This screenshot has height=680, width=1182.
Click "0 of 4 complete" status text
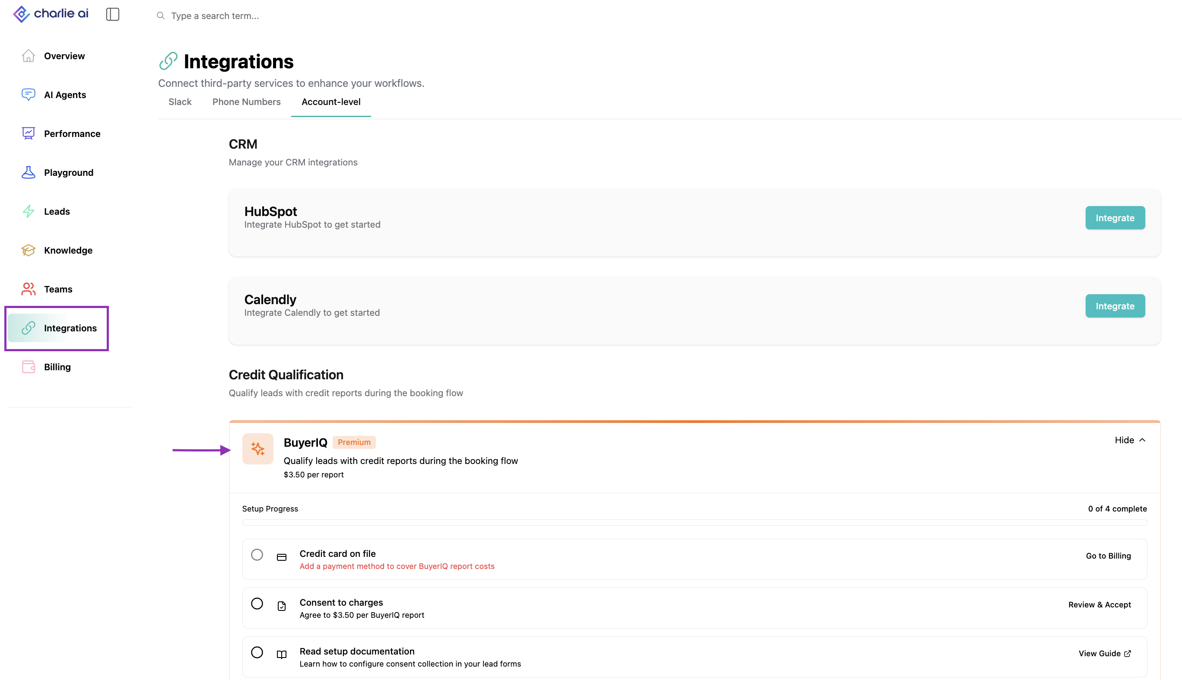click(1117, 508)
